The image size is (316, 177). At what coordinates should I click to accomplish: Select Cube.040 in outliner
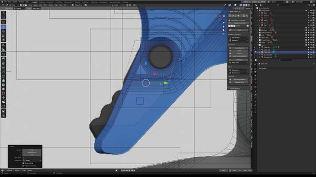click(x=267, y=50)
